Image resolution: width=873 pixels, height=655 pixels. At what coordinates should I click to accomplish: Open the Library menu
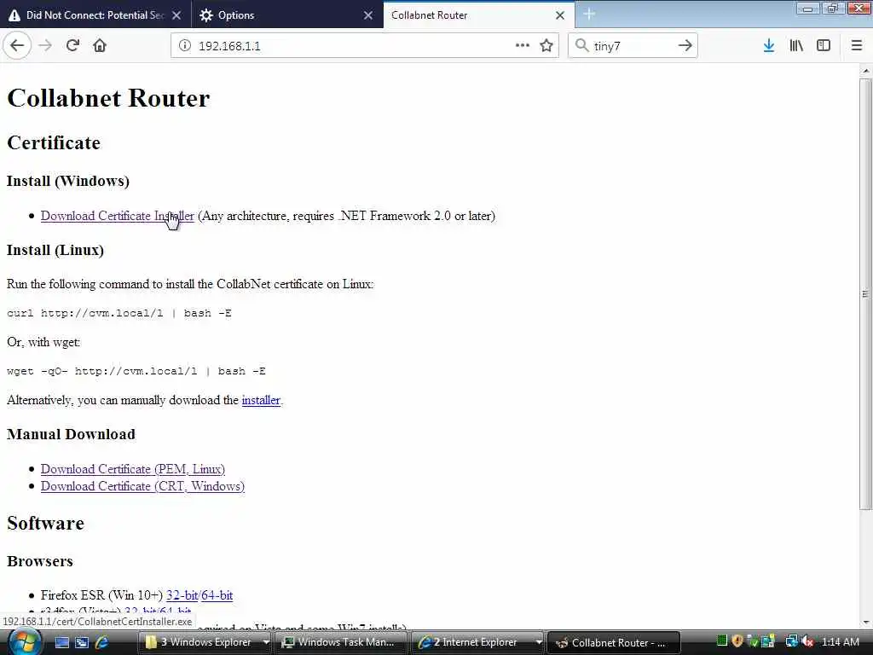[x=796, y=46]
